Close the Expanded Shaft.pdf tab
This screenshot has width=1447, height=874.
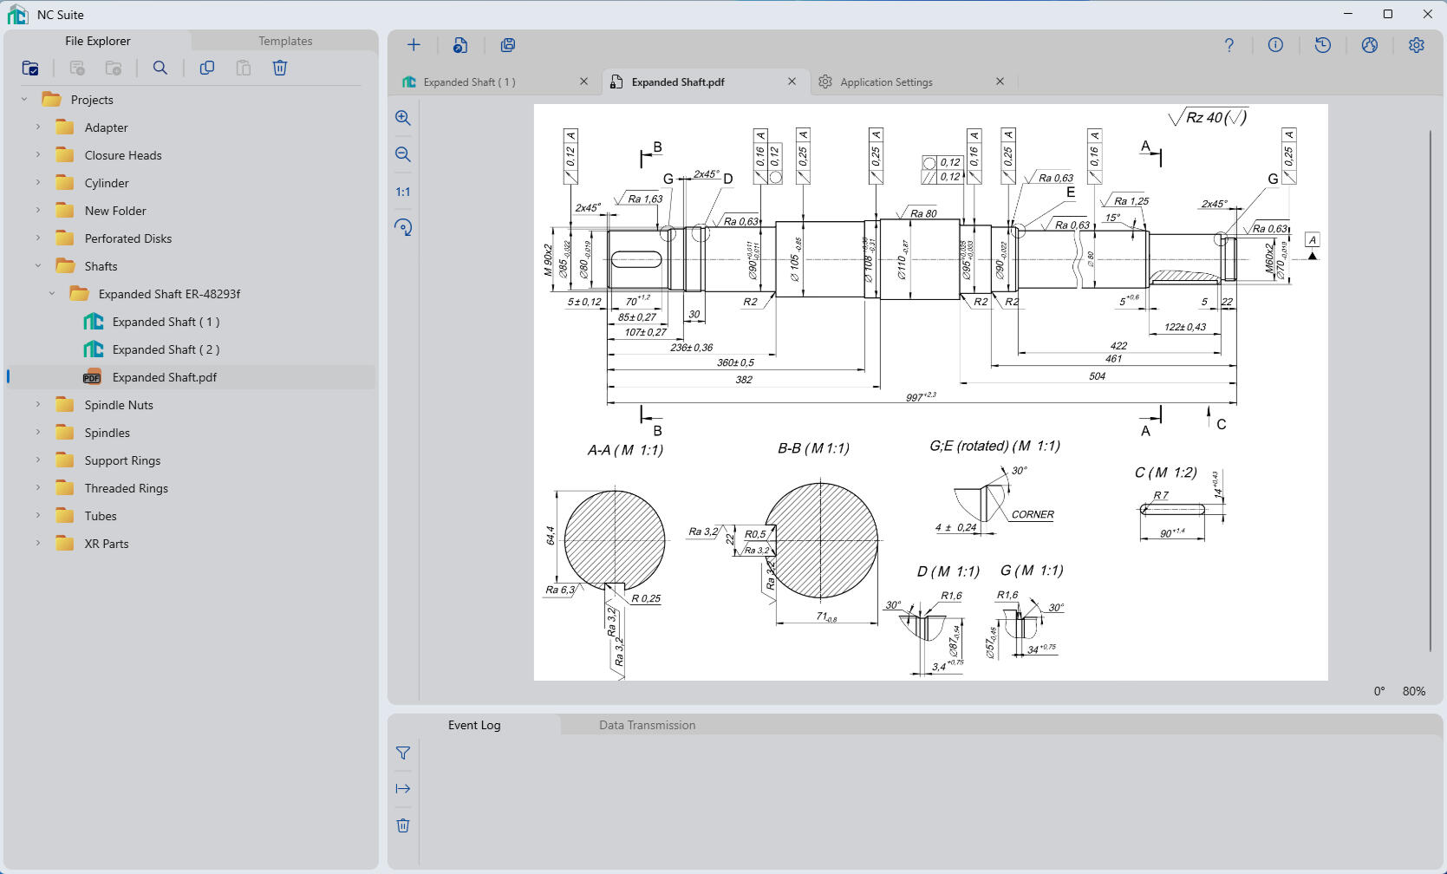[x=792, y=82]
